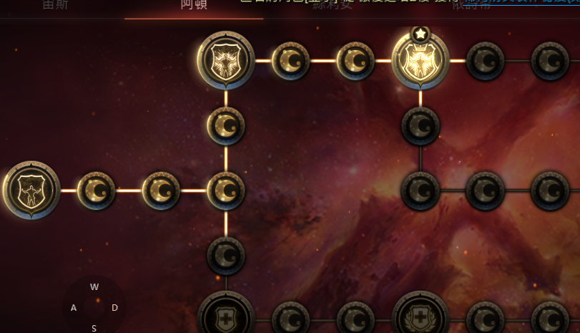Activate the dark moon node beneath the glowing star shield
The image size is (580, 333).
[421, 125]
